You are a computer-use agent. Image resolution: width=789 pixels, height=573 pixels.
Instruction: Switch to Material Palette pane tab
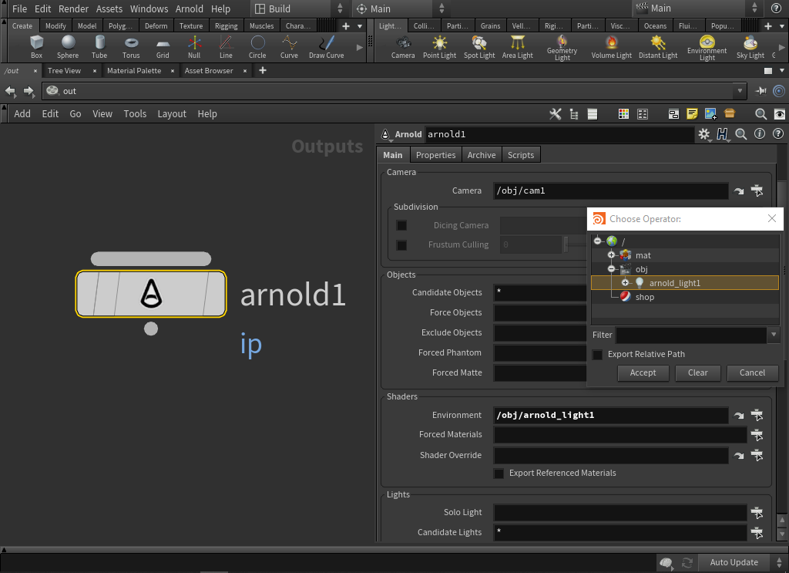coord(134,70)
